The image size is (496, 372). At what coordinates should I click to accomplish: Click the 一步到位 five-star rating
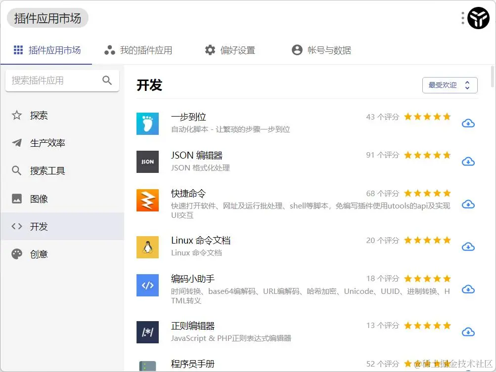427,117
